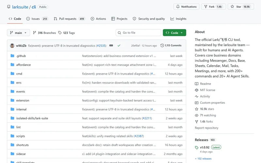Open the Issues tab

(x=37, y=19)
